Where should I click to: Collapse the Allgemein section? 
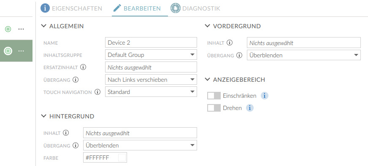point(43,26)
